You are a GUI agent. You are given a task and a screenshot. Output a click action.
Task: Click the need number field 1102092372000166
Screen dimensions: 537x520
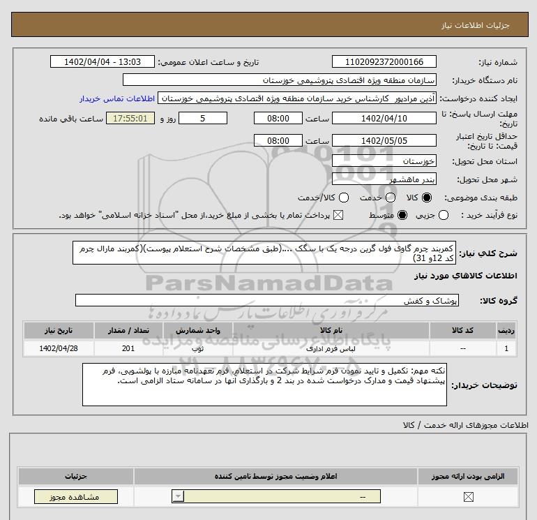pos(384,61)
